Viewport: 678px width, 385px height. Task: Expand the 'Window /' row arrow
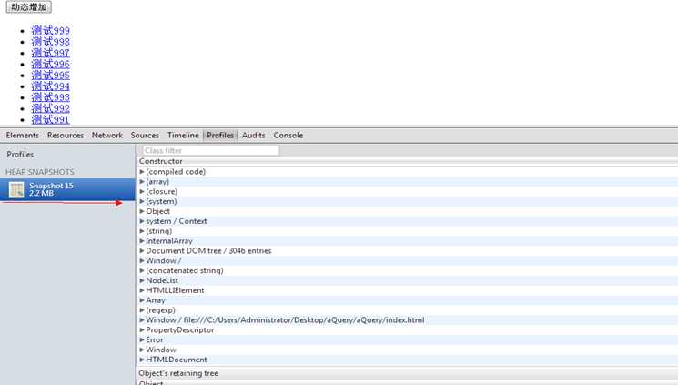point(141,261)
